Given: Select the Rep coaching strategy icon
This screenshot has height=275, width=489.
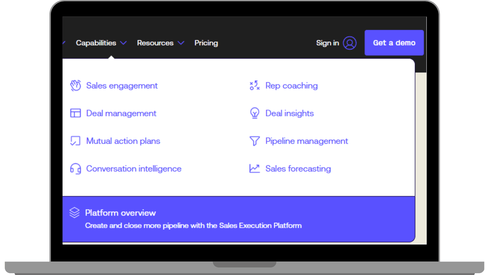Looking at the screenshot, I should pyautogui.click(x=255, y=86).
